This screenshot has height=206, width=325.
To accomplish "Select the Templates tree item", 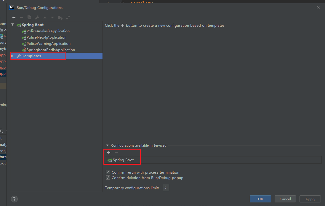I will pos(56,56).
